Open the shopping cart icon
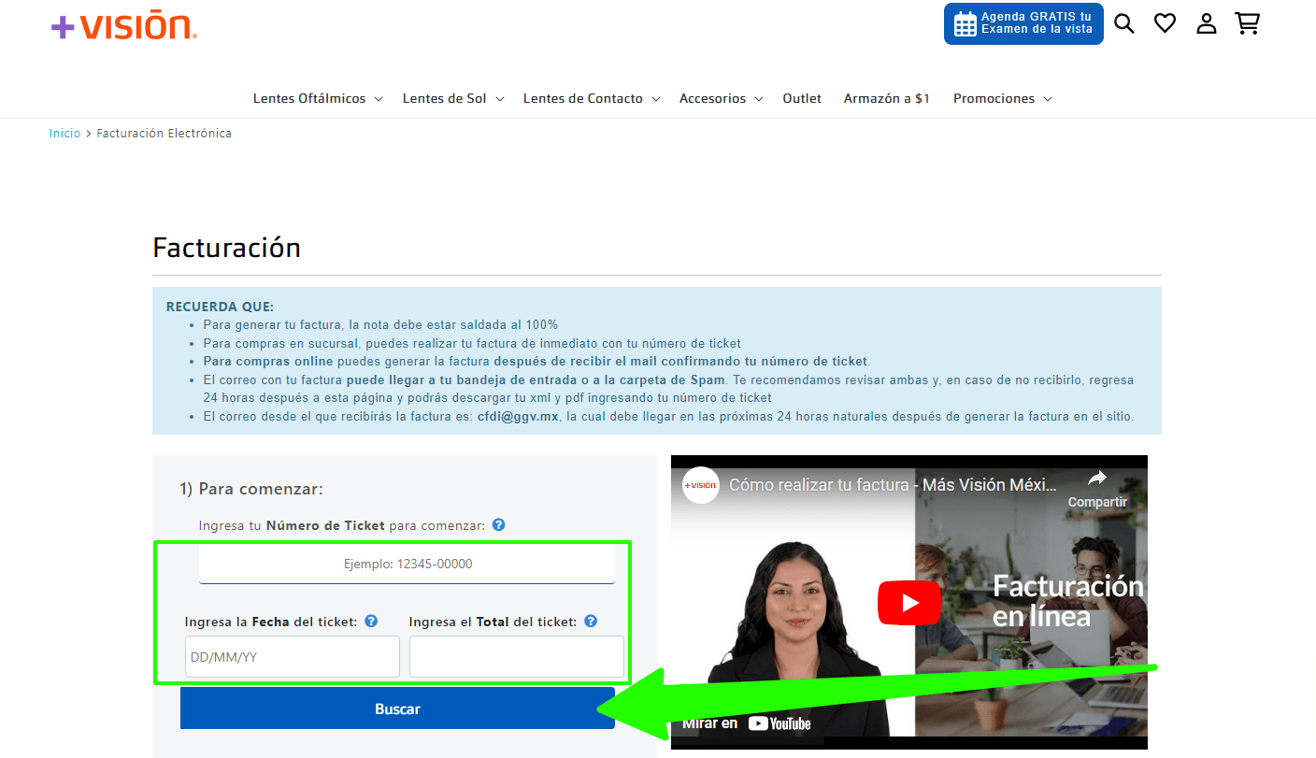Viewport: 1316px width, 758px height. 1247,23
